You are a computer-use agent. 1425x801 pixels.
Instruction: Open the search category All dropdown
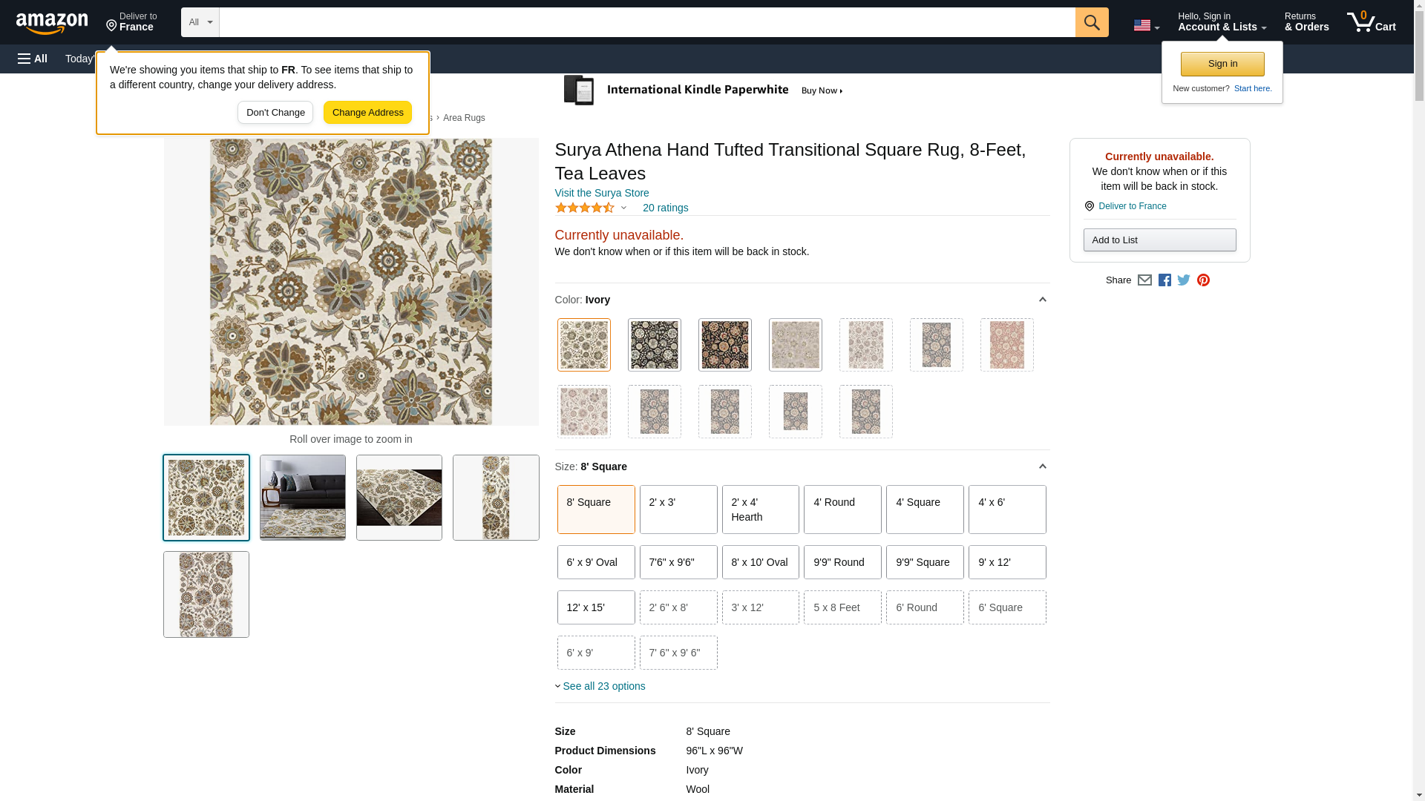pyautogui.click(x=200, y=22)
